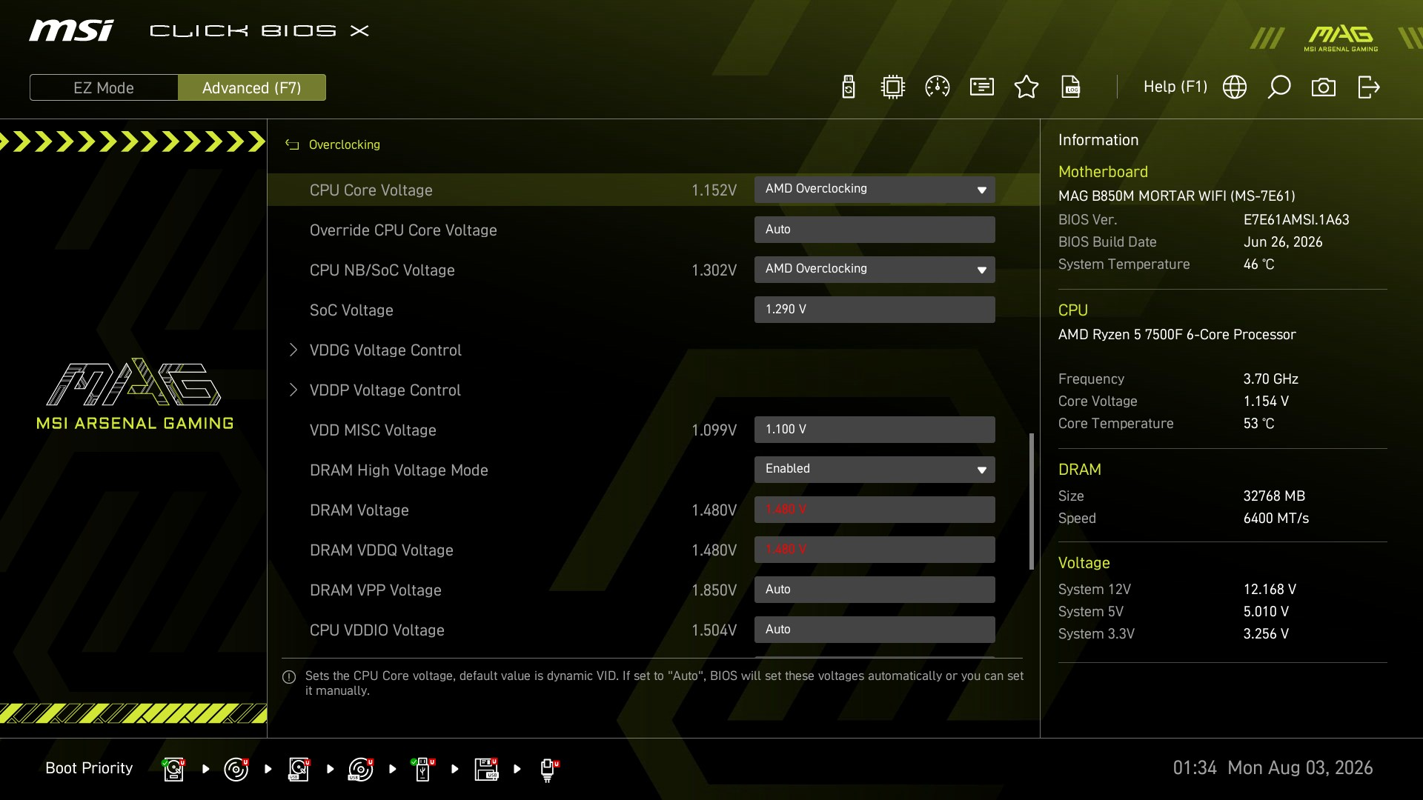Screen dimensions: 1423x800
Task: Click the 1.504V CPU VDDIO reading
Action: tap(714, 630)
